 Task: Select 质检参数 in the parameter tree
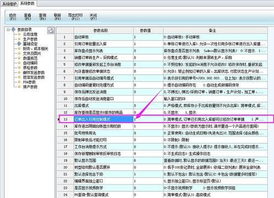coord(30,67)
